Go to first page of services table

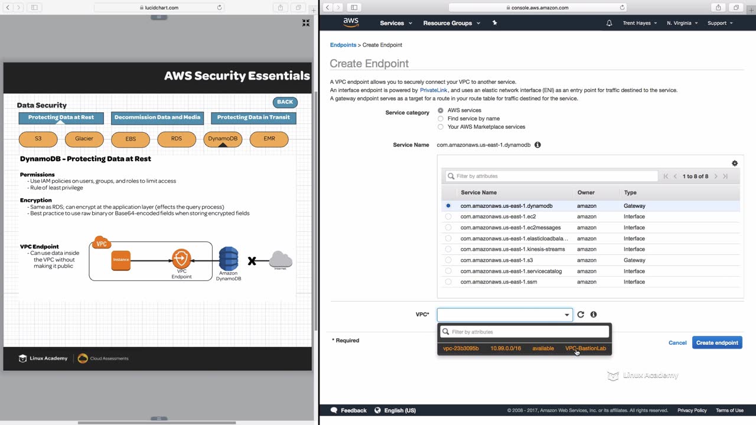(x=666, y=176)
